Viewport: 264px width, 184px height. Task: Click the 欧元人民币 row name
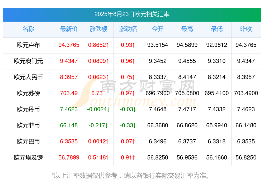point(28,77)
